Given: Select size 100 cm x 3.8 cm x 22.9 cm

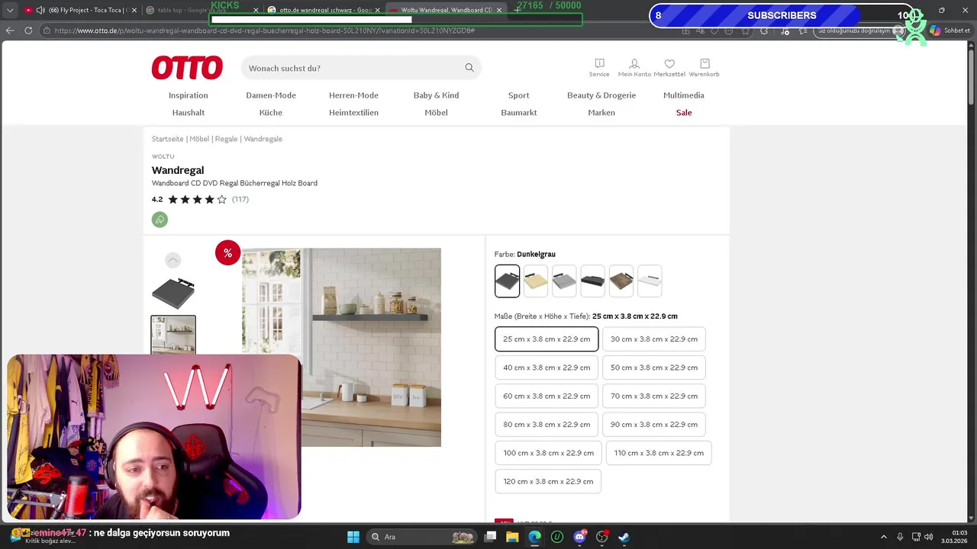Looking at the screenshot, I should point(548,453).
